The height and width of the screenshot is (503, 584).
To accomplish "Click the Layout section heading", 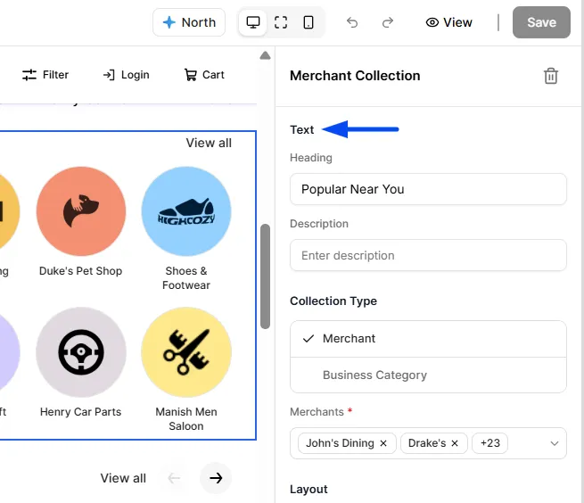I will point(308,490).
